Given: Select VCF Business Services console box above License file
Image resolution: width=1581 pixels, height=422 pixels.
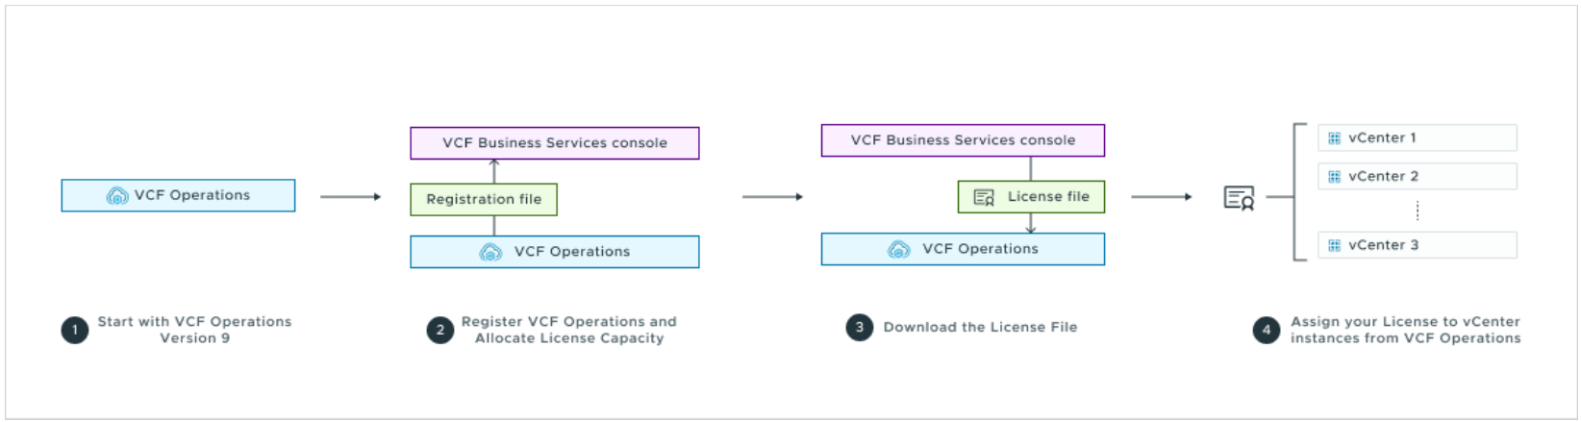Looking at the screenshot, I should (963, 140).
